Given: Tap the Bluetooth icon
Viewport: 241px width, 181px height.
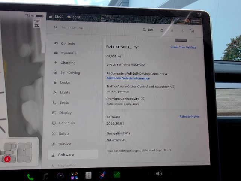Looking at the screenshot, I should (x=182, y=31).
